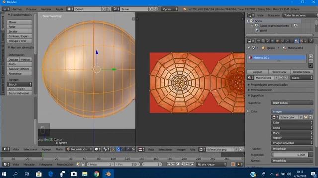
Task: Open the World properties tab
Action: [x=273, y=41]
